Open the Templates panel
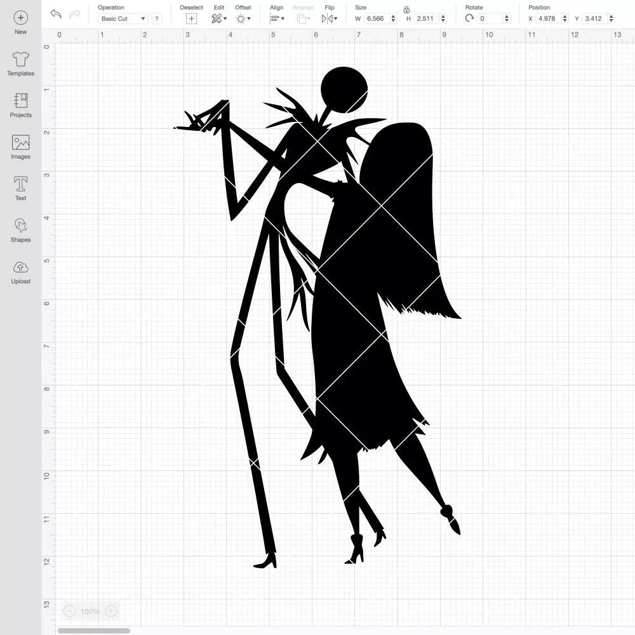 point(21,64)
